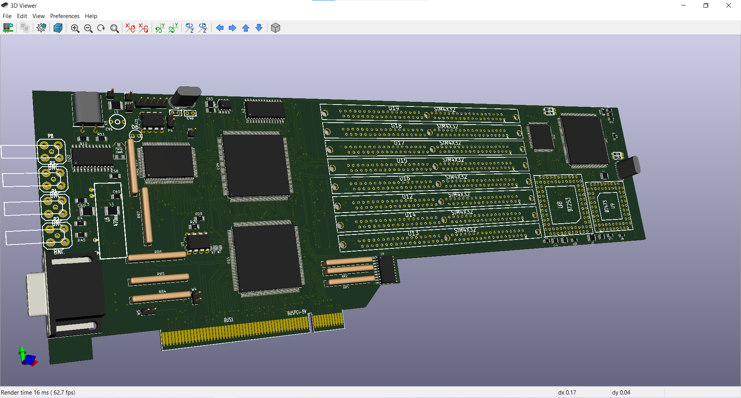Viewport: 741px width, 398px height.
Task: Click the large chip in the board center
Action: click(257, 166)
